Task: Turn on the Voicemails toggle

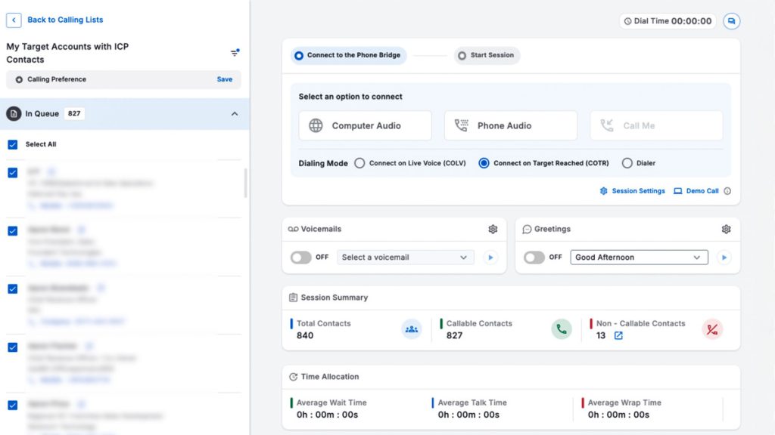Action: point(301,258)
